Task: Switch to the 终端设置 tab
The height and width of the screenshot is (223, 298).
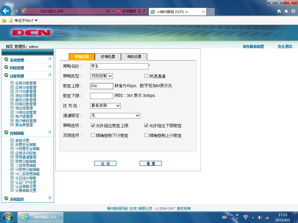Action: pos(108,57)
